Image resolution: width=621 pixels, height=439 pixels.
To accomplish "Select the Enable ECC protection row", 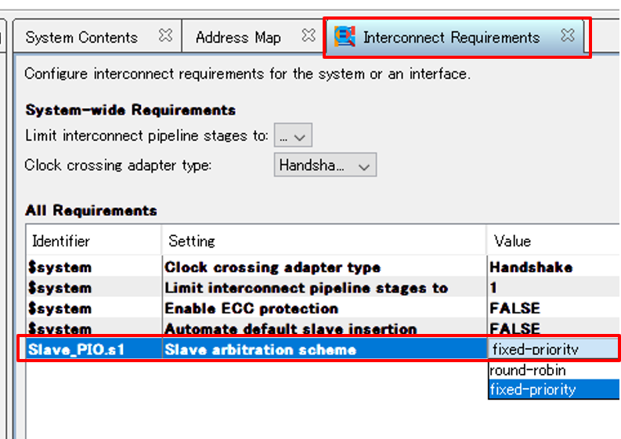I will pyautogui.click(x=251, y=308).
